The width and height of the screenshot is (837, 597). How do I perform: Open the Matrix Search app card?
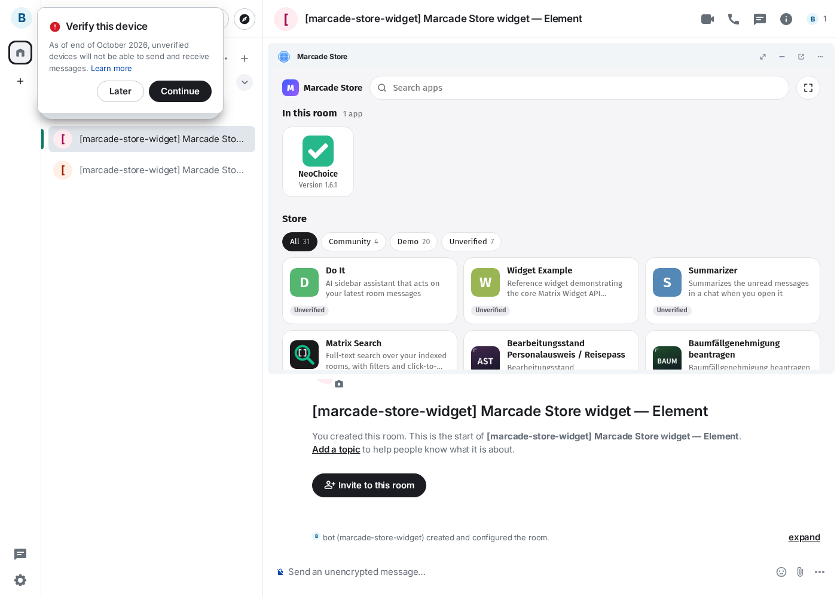[369, 351]
